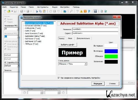Open the Видео menu
138x100 pixels.
[55, 7]
